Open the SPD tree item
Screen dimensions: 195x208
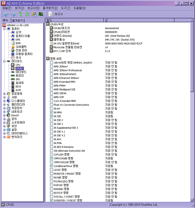click(18, 79)
